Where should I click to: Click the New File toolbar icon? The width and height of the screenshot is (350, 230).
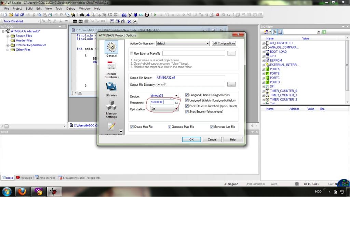(x=5, y=15)
